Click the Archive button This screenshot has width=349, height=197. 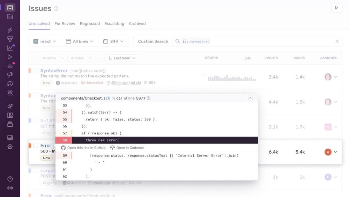77,58
